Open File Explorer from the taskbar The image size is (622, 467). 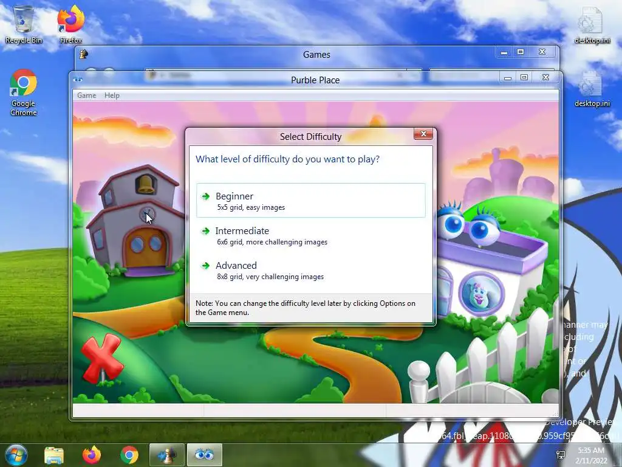coord(54,455)
